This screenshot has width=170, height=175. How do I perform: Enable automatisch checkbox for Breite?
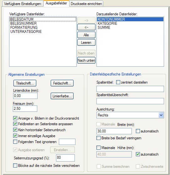(138, 131)
